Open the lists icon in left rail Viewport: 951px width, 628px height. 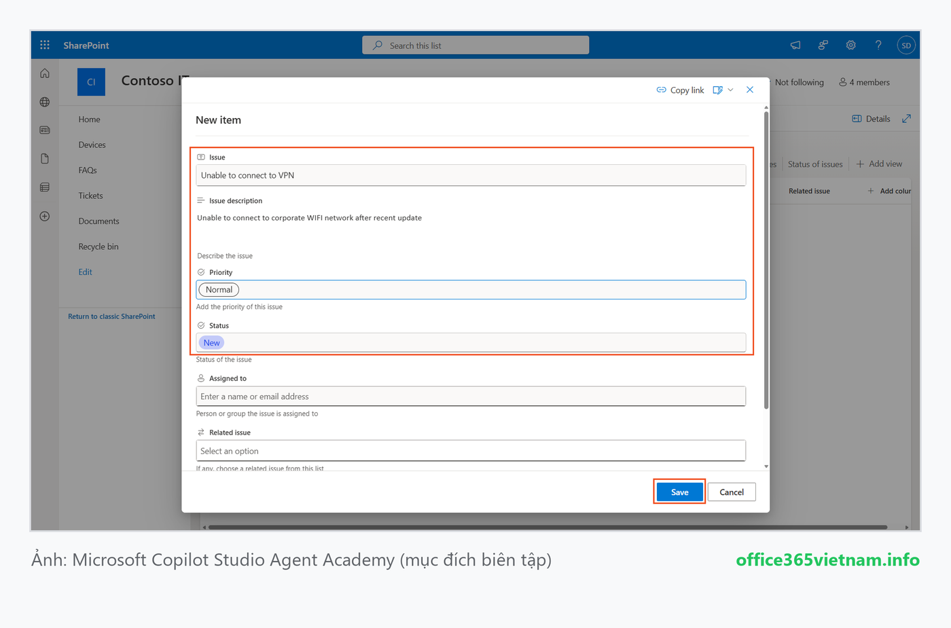(45, 187)
